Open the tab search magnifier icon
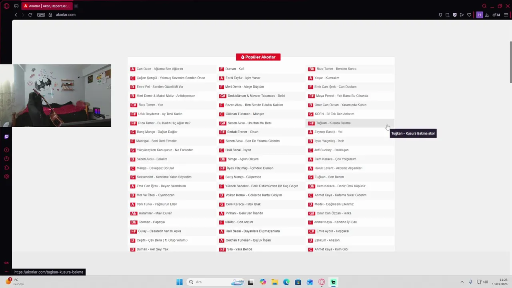This screenshot has height=288, width=512. (484, 6)
